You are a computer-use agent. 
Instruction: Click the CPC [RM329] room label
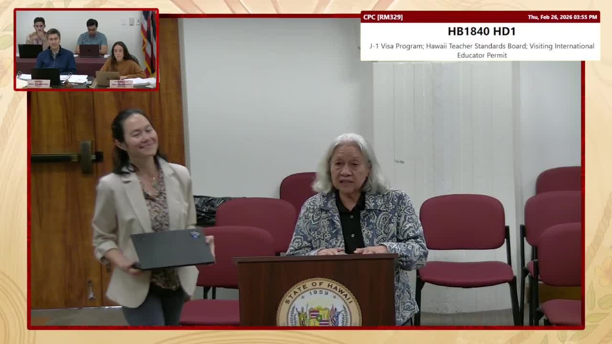click(x=383, y=17)
